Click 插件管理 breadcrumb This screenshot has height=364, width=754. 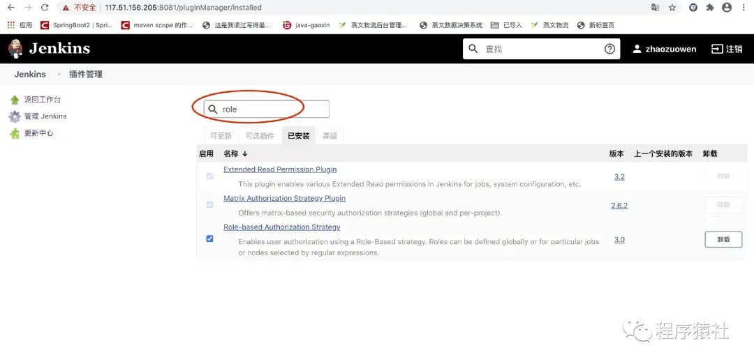86,75
